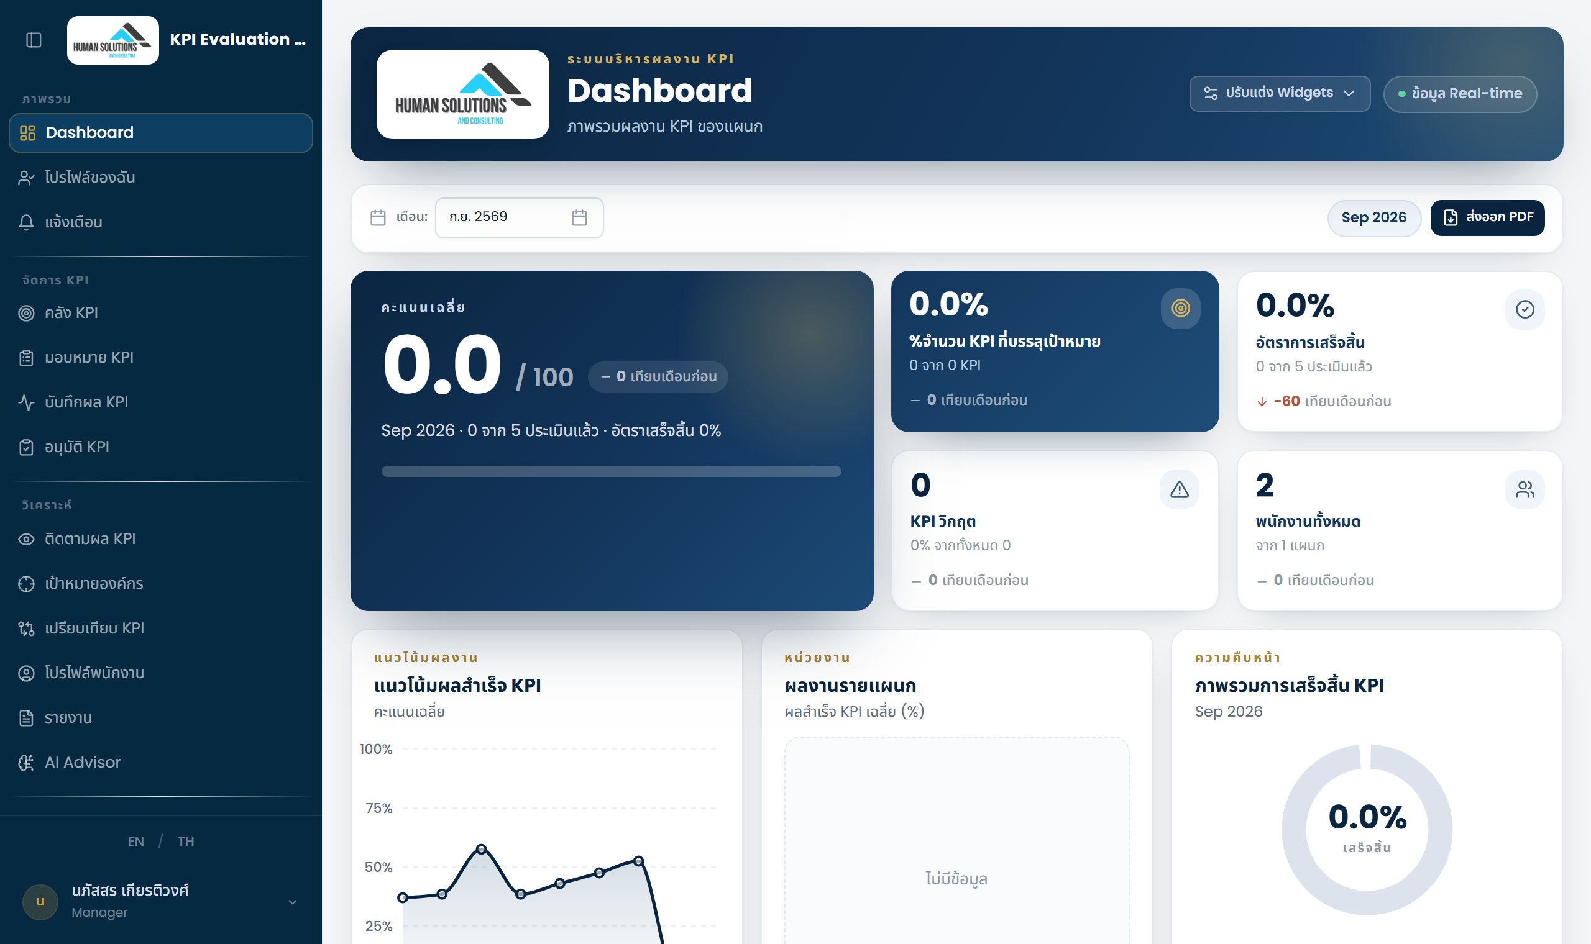Click calendar icon left of เดือน label

tap(378, 217)
